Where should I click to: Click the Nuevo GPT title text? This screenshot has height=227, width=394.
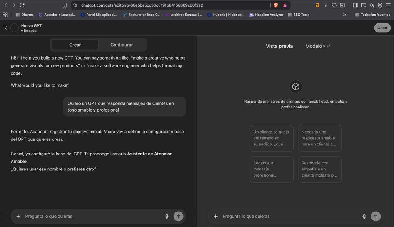31,26
